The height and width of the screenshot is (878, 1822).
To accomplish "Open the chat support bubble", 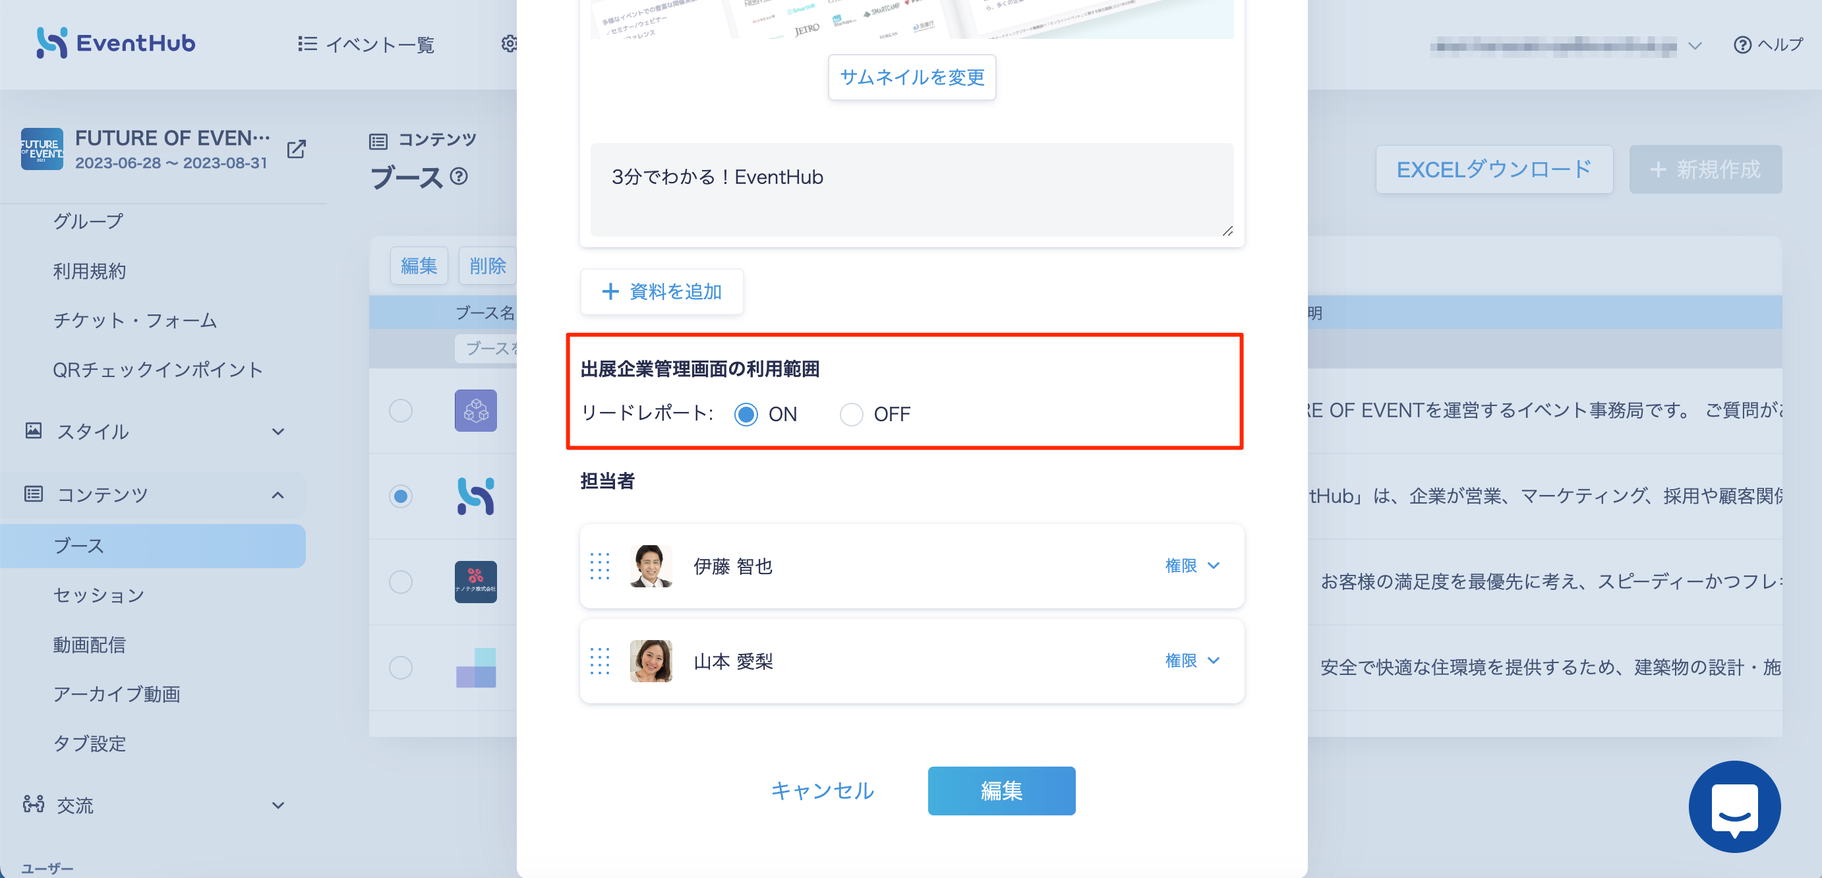I will pyautogui.click(x=1734, y=807).
